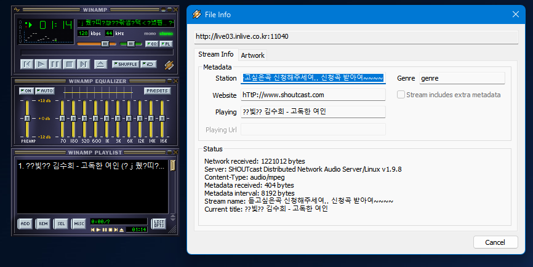Viewport: 533px width, 267px height.
Task: Click the Playing field
Action: (x=313, y=112)
